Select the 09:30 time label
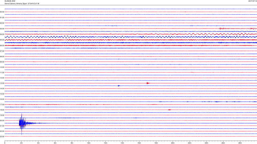The image size is (257, 144). 2,62
